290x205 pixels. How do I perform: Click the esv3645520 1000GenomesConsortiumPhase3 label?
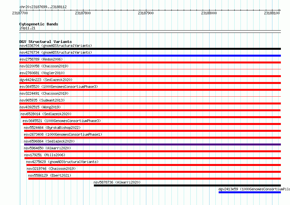59,87
